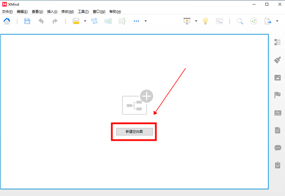This screenshot has height=196, width=285.
Task: Save the map with floppy disk icon
Action: 27,21
